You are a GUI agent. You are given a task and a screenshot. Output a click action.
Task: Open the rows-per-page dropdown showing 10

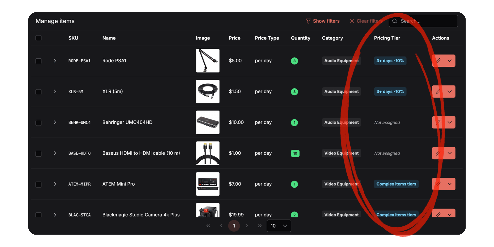click(x=279, y=226)
